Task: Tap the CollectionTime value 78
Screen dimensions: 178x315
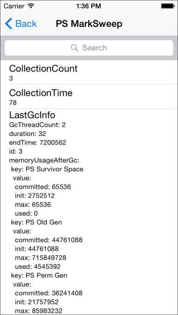Action: click(x=13, y=103)
